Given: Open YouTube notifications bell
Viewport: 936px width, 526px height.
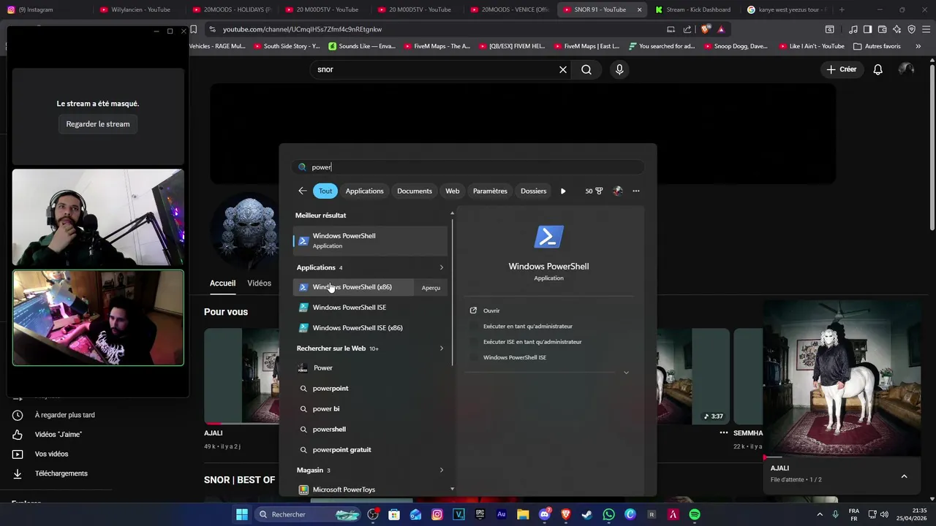Looking at the screenshot, I should pyautogui.click(x=878, y=69).
